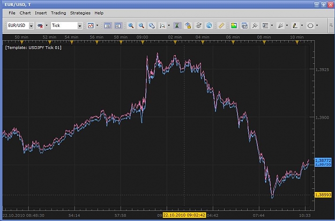Toggle the green vertical autoscale button
Image resolution: width=335 pixels, height=221 pixels.
pos(177,26)
